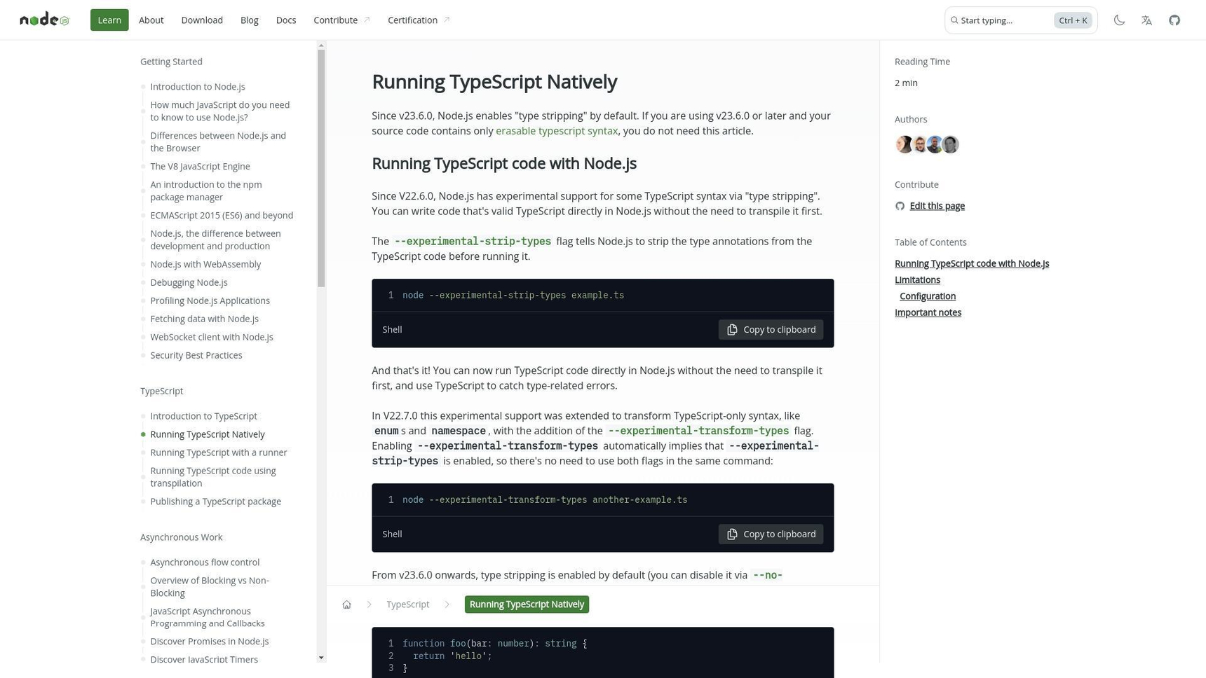This screenshot has height=678, width=1206.
Task: Click the node --experimental-strip-types example.ts code line
Action: [x=513, y=296]
